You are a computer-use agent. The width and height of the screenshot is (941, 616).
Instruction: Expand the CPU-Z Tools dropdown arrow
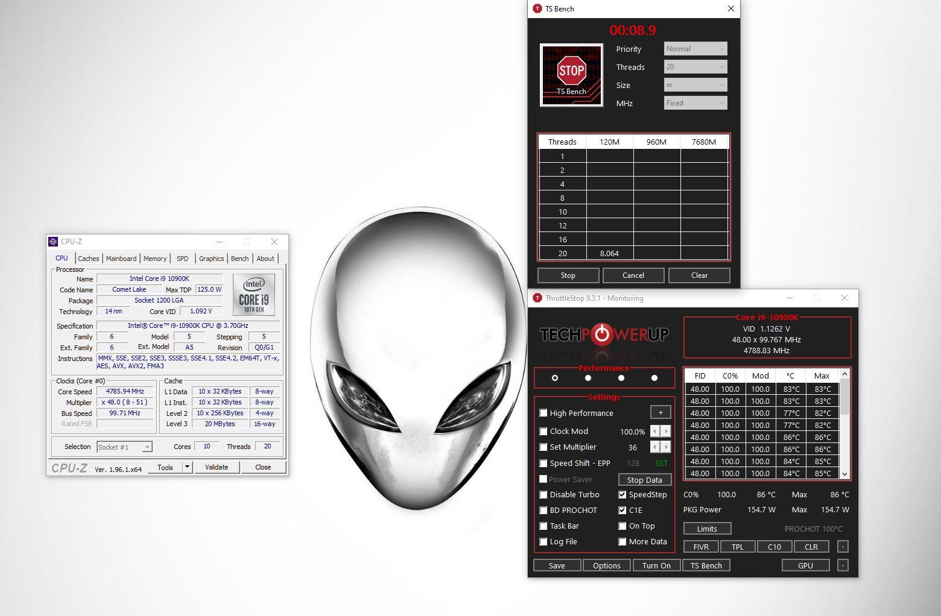pos(187,467)
